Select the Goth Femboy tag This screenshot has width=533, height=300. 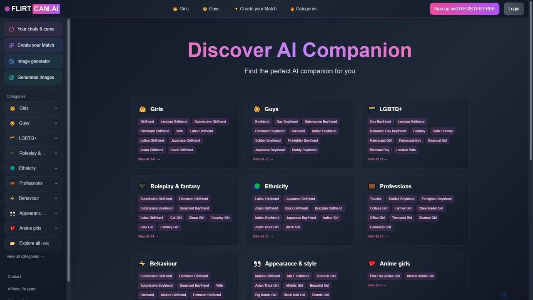[x=443, y=131]
